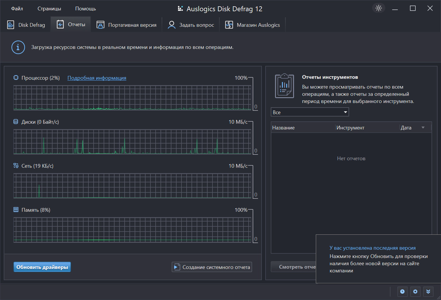Click the Reports (Отчеты) tab icon

[60, 24]
